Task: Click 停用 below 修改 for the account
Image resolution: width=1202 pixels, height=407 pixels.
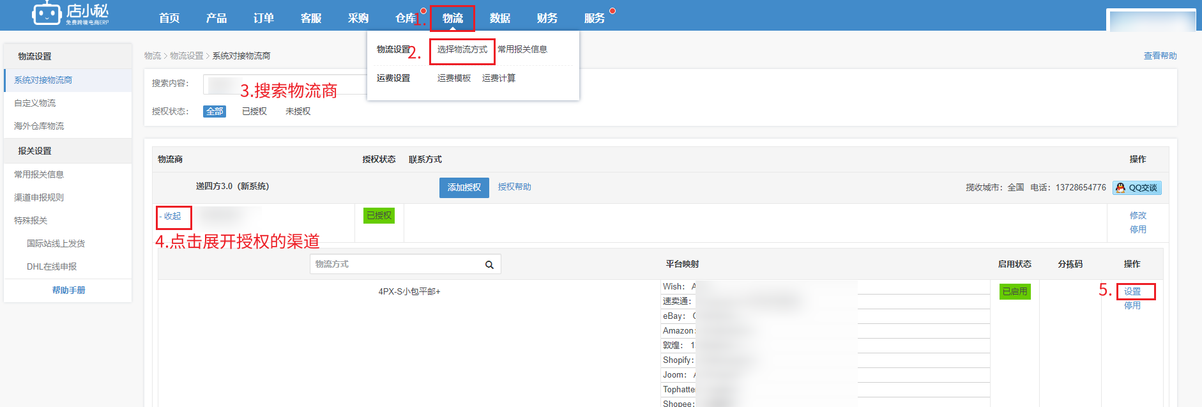Action: pos(1137,229)
